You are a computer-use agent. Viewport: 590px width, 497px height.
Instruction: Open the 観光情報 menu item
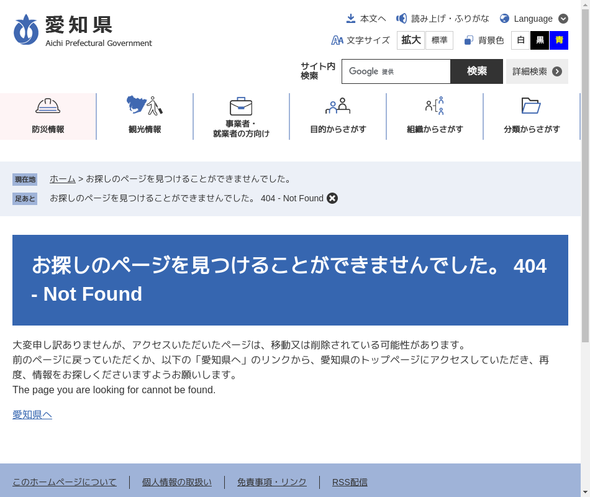pos(145,116)
